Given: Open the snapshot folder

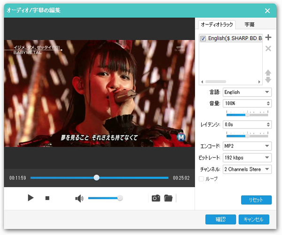Looking at the screenshot, I should coord(168,198).
